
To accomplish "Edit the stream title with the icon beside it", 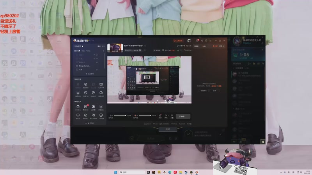I will point(145,45).
